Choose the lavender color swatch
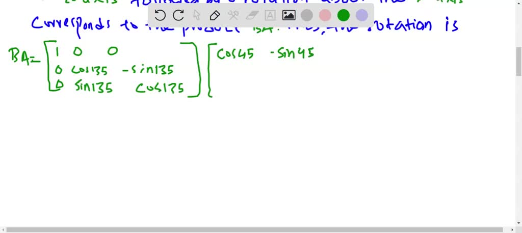The image size is (522, 233). coord(361,15)
